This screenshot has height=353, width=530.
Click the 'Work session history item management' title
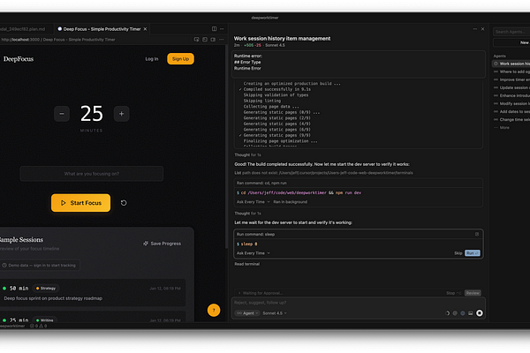pos(283,39)
